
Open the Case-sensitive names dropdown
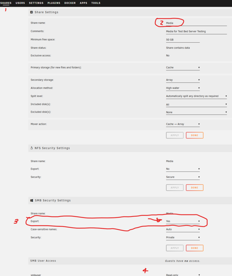click(x=183, y=229)
